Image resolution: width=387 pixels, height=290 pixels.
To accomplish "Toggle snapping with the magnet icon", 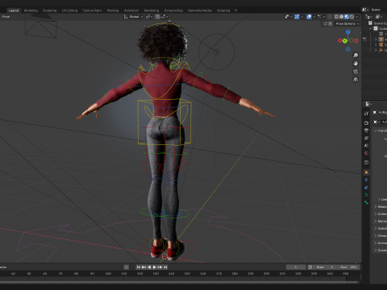I will tap(157, 17).
